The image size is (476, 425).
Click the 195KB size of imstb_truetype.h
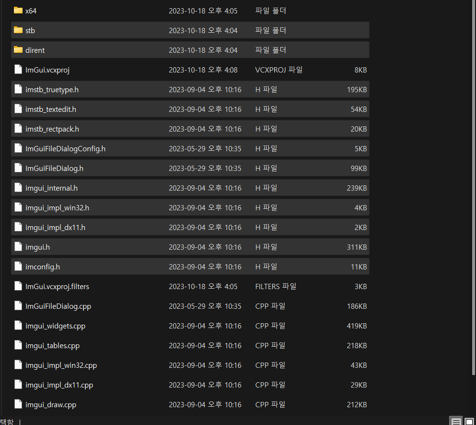(357, 90)
